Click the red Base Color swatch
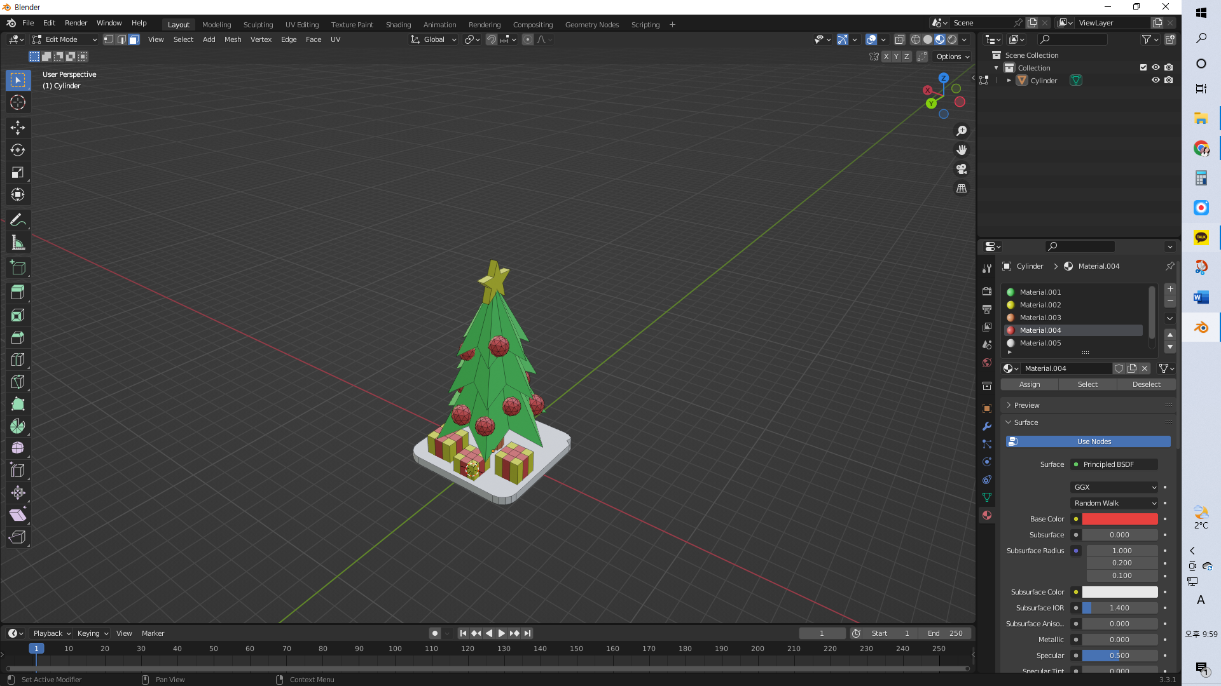This screenshot has width=1221, height=686. pyautogui.click(x=1120, y=519)
